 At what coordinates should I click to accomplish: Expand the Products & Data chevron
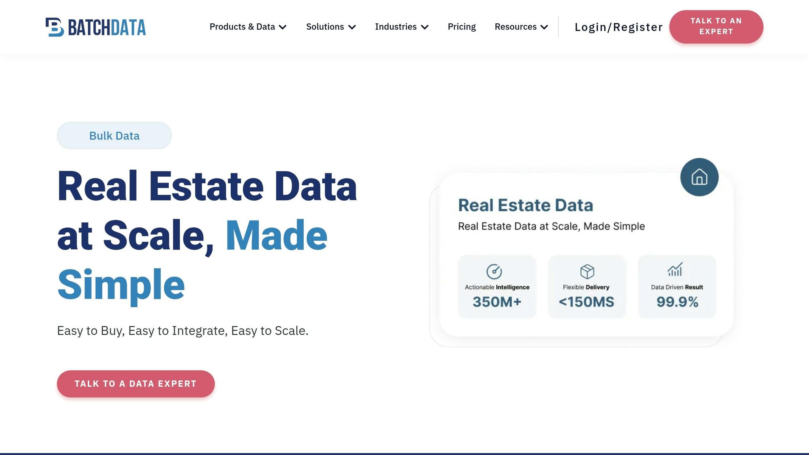(x=282, y=27)
